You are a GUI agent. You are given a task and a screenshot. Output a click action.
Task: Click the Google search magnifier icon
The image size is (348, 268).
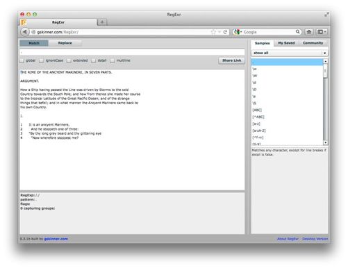(x=298, y=31)
